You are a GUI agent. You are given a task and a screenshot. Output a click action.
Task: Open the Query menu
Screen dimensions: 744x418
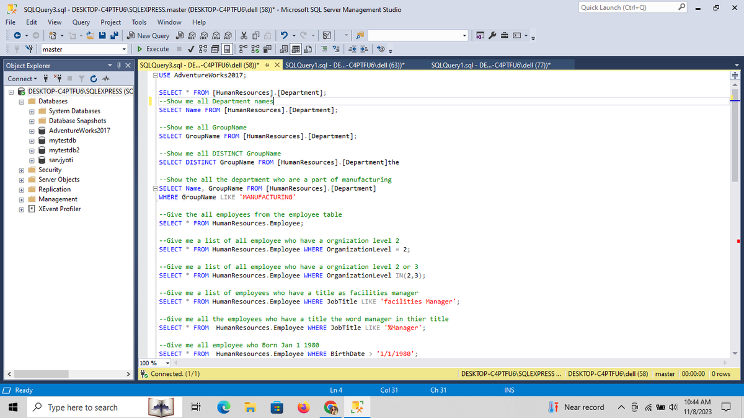coord(81,22)
